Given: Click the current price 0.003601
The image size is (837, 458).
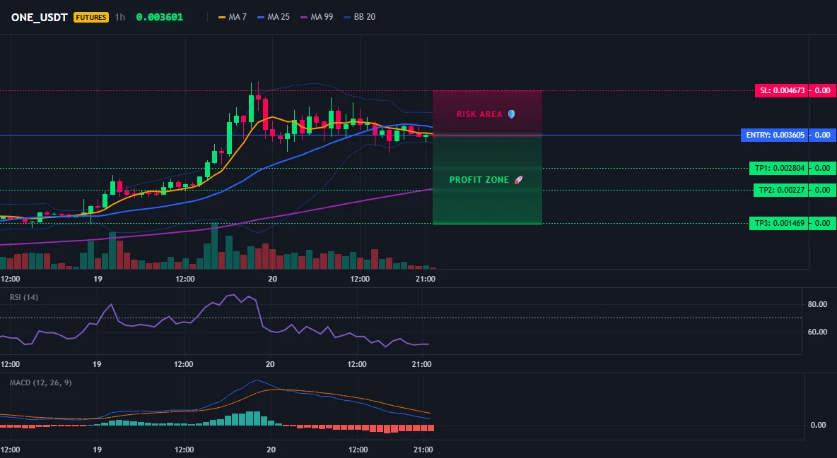Looking at the screenshot, I should [x=160, y=17].
